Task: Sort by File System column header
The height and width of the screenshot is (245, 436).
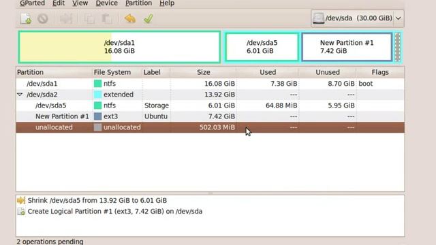Action: click(x=117, y=72)
